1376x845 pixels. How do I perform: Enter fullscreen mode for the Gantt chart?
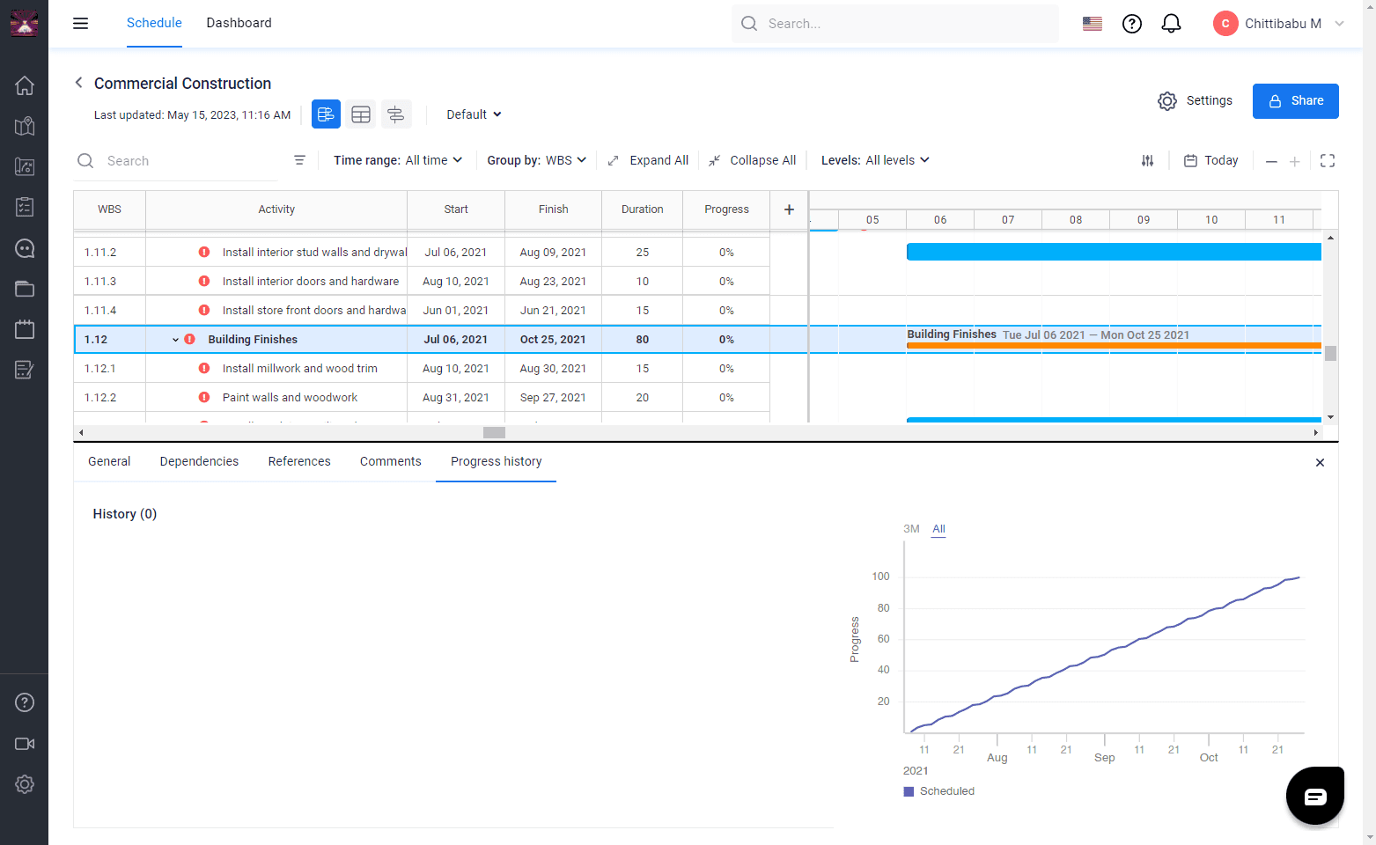coord(1328,160)
